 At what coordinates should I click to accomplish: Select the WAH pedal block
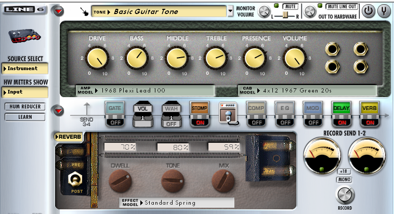tap(171, 114)
